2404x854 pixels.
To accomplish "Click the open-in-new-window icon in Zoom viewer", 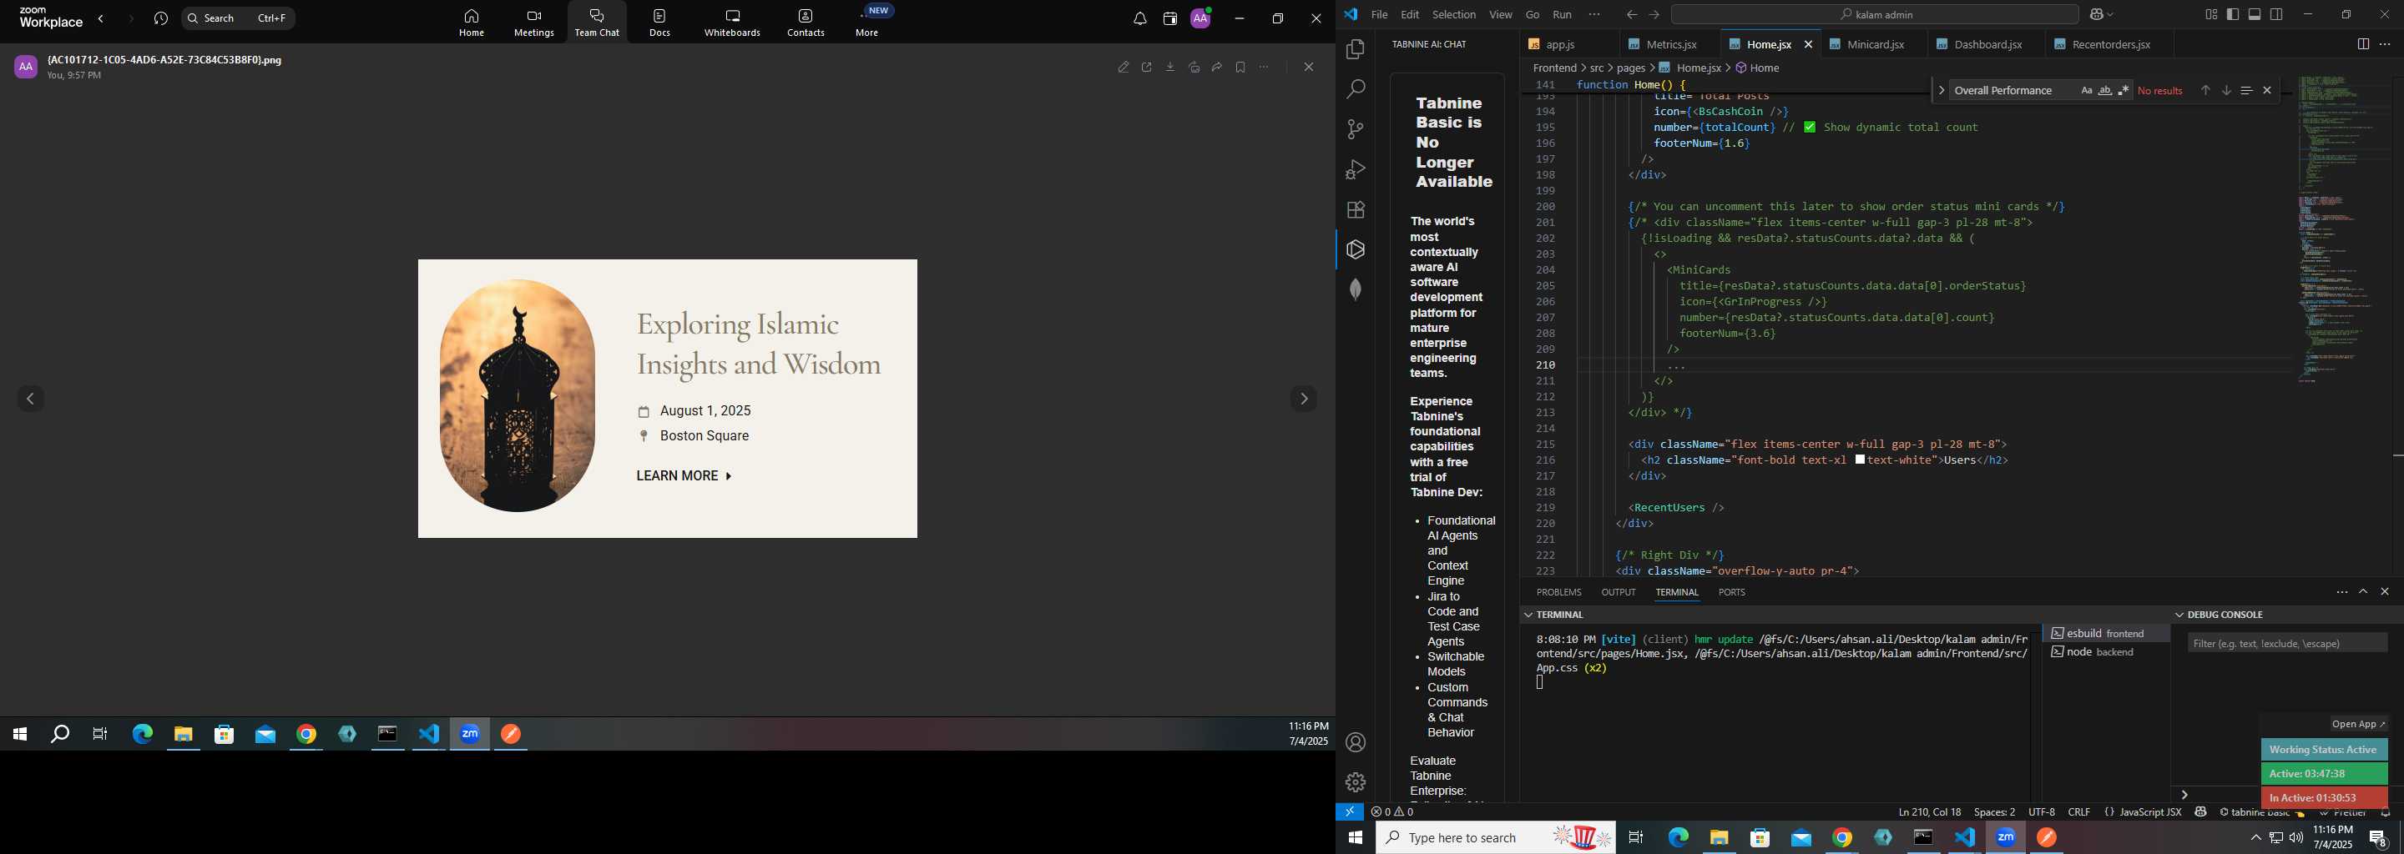I will pos(1147,67).
